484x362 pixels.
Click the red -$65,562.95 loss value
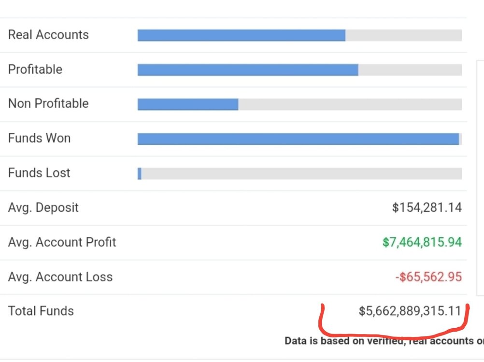click(x=429, y=277)
